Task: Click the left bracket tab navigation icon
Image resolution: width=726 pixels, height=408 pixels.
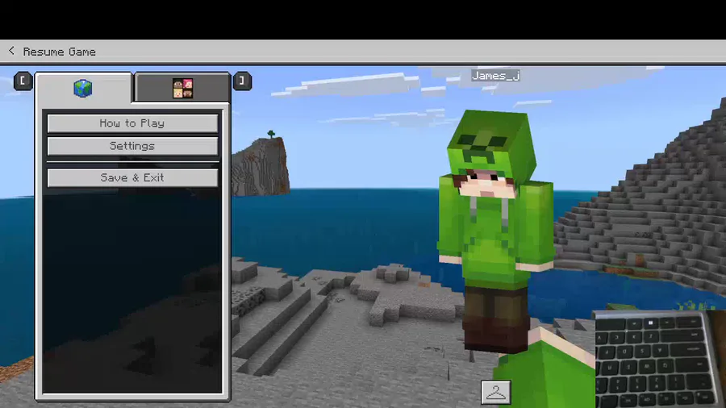Action: click(23, 81)
